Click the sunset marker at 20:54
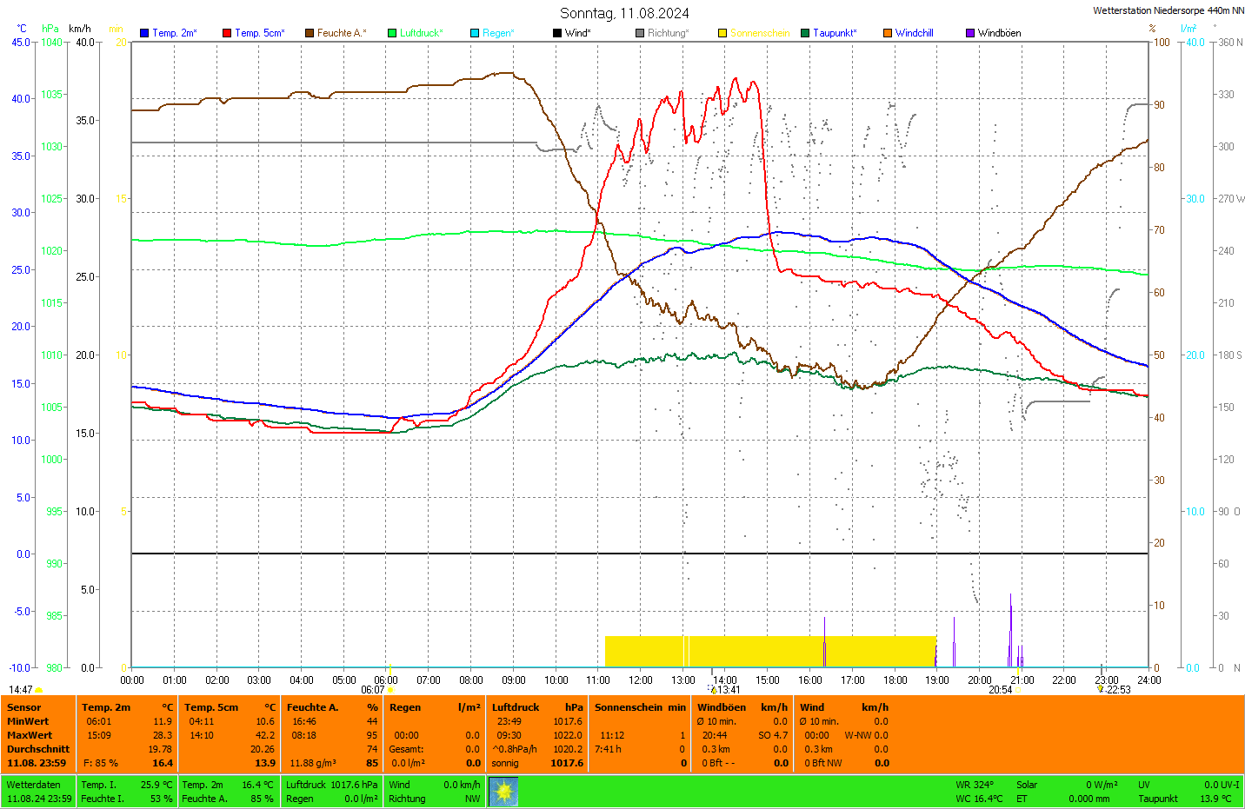1245x809 pixels. pyautogui.click(x=1017, y=690)
